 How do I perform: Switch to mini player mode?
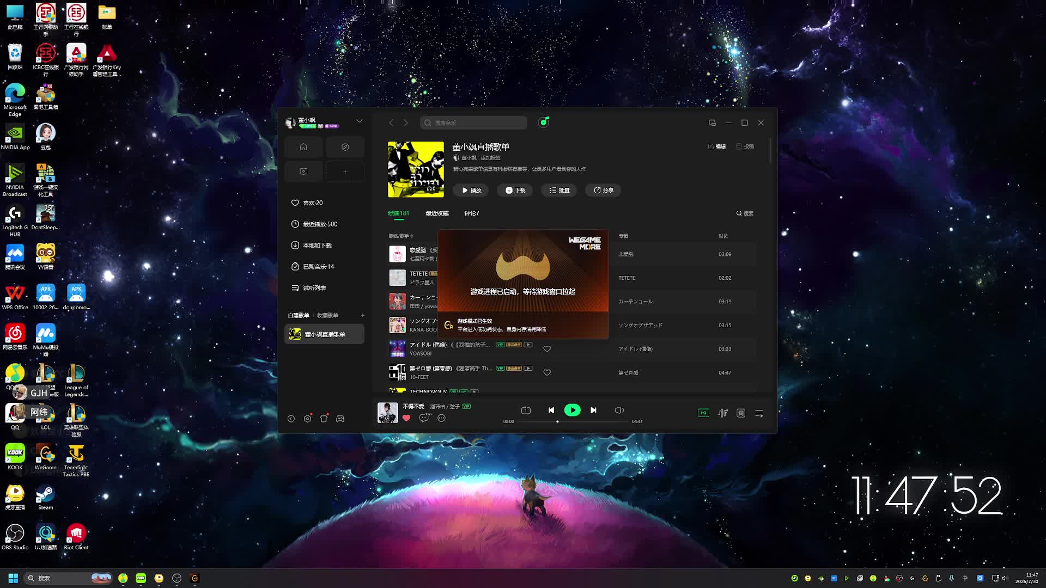pos(712,122)
